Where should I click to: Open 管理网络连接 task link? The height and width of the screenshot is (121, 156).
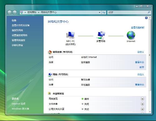click(x=18, y=40)
